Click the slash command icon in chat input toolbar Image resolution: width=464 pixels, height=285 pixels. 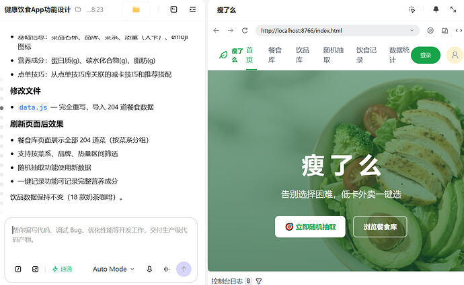(x=18, y=269)
